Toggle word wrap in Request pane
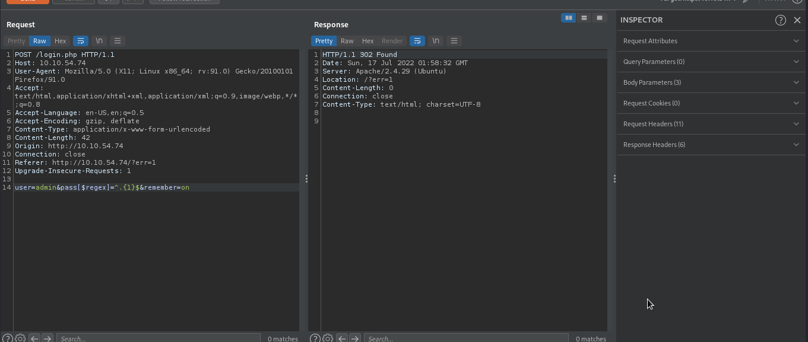 (x=81, y=41)
